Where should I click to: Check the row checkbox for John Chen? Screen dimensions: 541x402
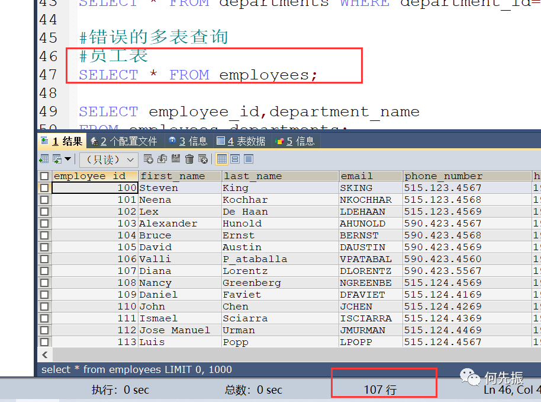point(44,307)
